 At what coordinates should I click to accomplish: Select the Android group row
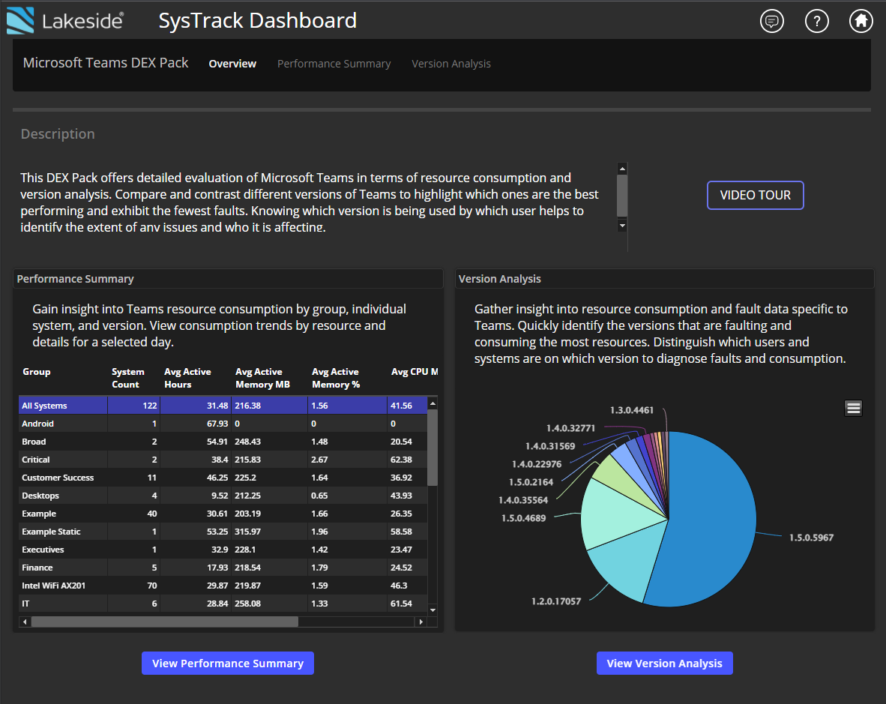click(x=223, y=424)
